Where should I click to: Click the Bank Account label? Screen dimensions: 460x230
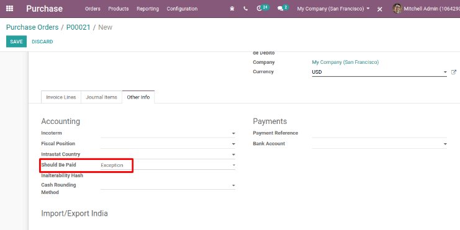pyautogui.click(x=269, y=144)
